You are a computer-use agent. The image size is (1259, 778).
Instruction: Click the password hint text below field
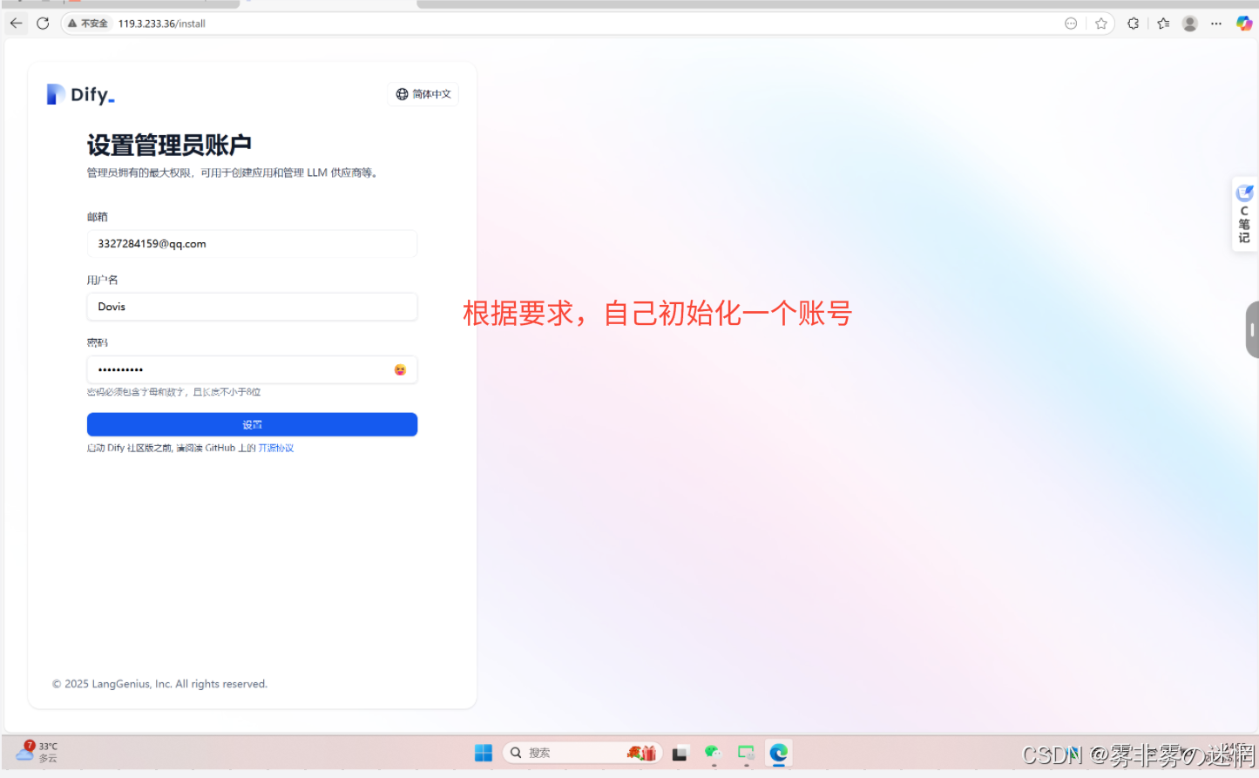point(173,392)
